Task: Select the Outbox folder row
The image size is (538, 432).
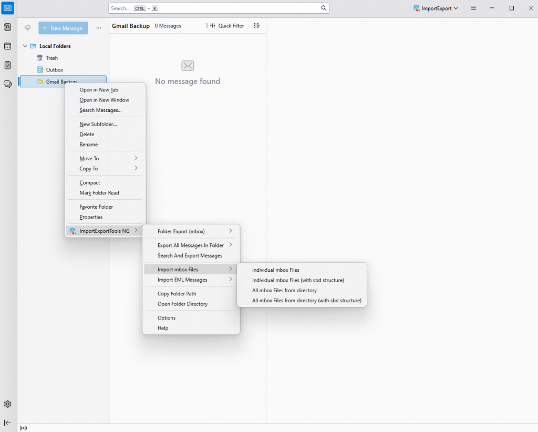Action: 63,70
